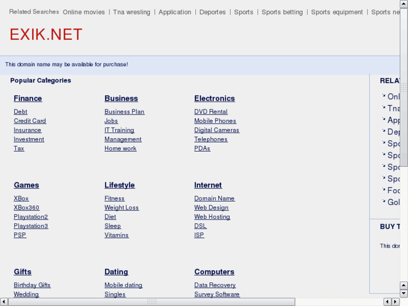Open the Lifestyle category heading
This screenshot has width=408, height=306.
120,185
